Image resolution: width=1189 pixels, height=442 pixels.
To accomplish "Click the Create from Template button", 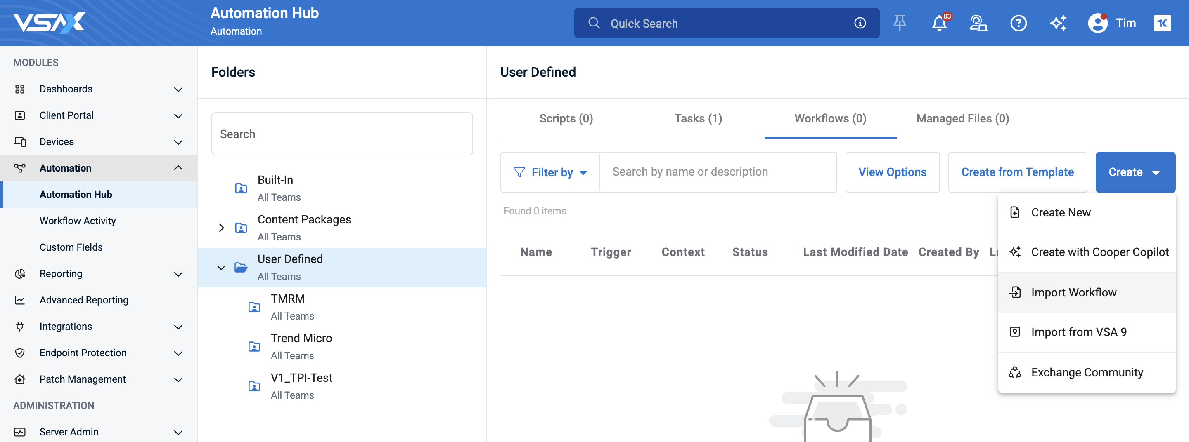I will point(1017,172).
